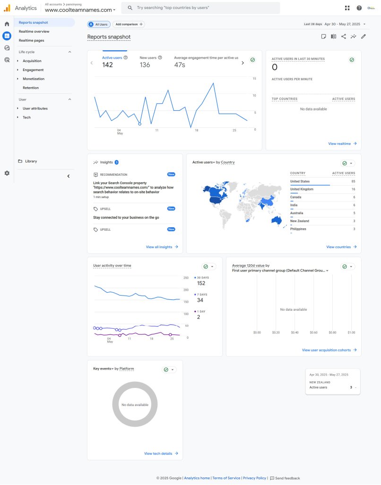Click Terms of Service footer link
The height and width of the screenshot is (485, 381).
coord(226,478)
